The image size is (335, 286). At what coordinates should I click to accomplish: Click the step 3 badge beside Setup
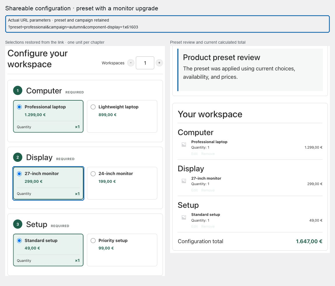click(x=18, y=224)
